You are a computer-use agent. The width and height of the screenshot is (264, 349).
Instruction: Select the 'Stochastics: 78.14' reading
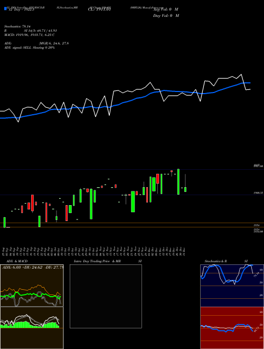[x=17, y=26]
